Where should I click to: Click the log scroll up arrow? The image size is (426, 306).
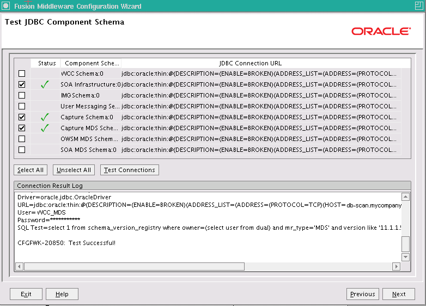[x=405, y=197]
